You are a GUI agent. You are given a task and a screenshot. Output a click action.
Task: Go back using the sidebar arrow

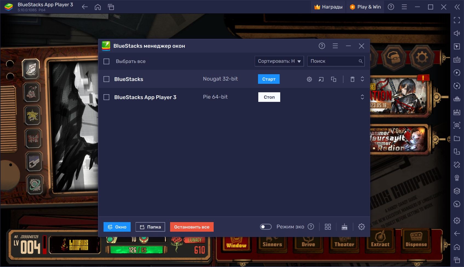457,233
